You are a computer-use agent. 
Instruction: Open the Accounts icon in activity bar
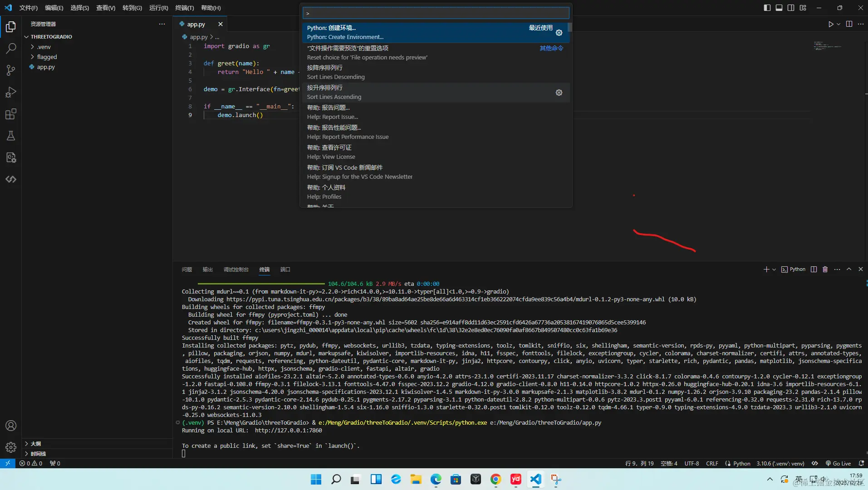point(10,426)
